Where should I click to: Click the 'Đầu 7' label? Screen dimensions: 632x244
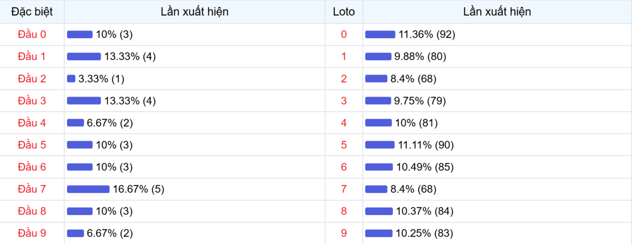[32, 189]
